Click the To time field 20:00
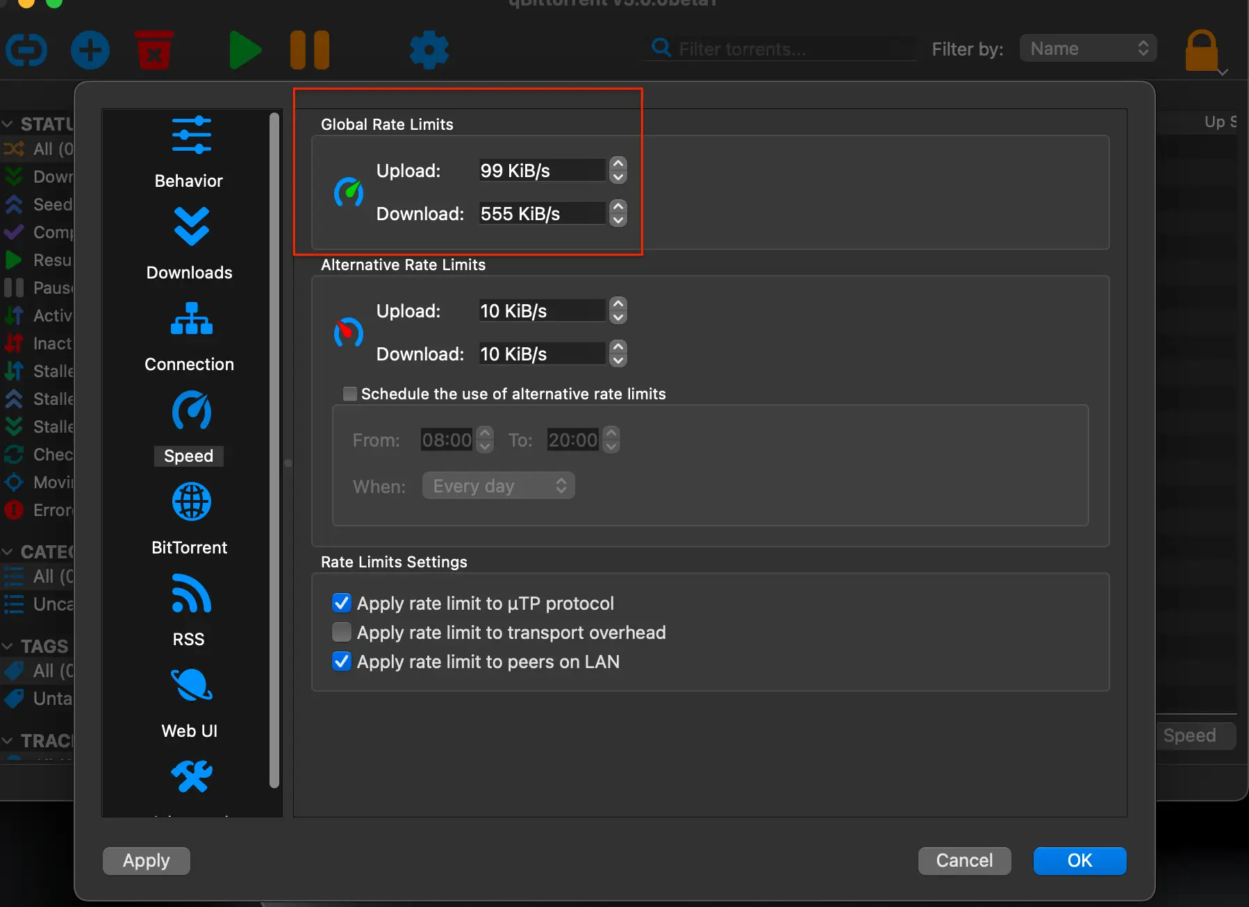 (573, 440)
